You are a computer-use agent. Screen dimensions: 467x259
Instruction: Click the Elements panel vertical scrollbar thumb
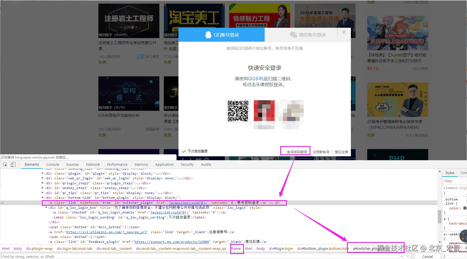[x=440, y=217]
